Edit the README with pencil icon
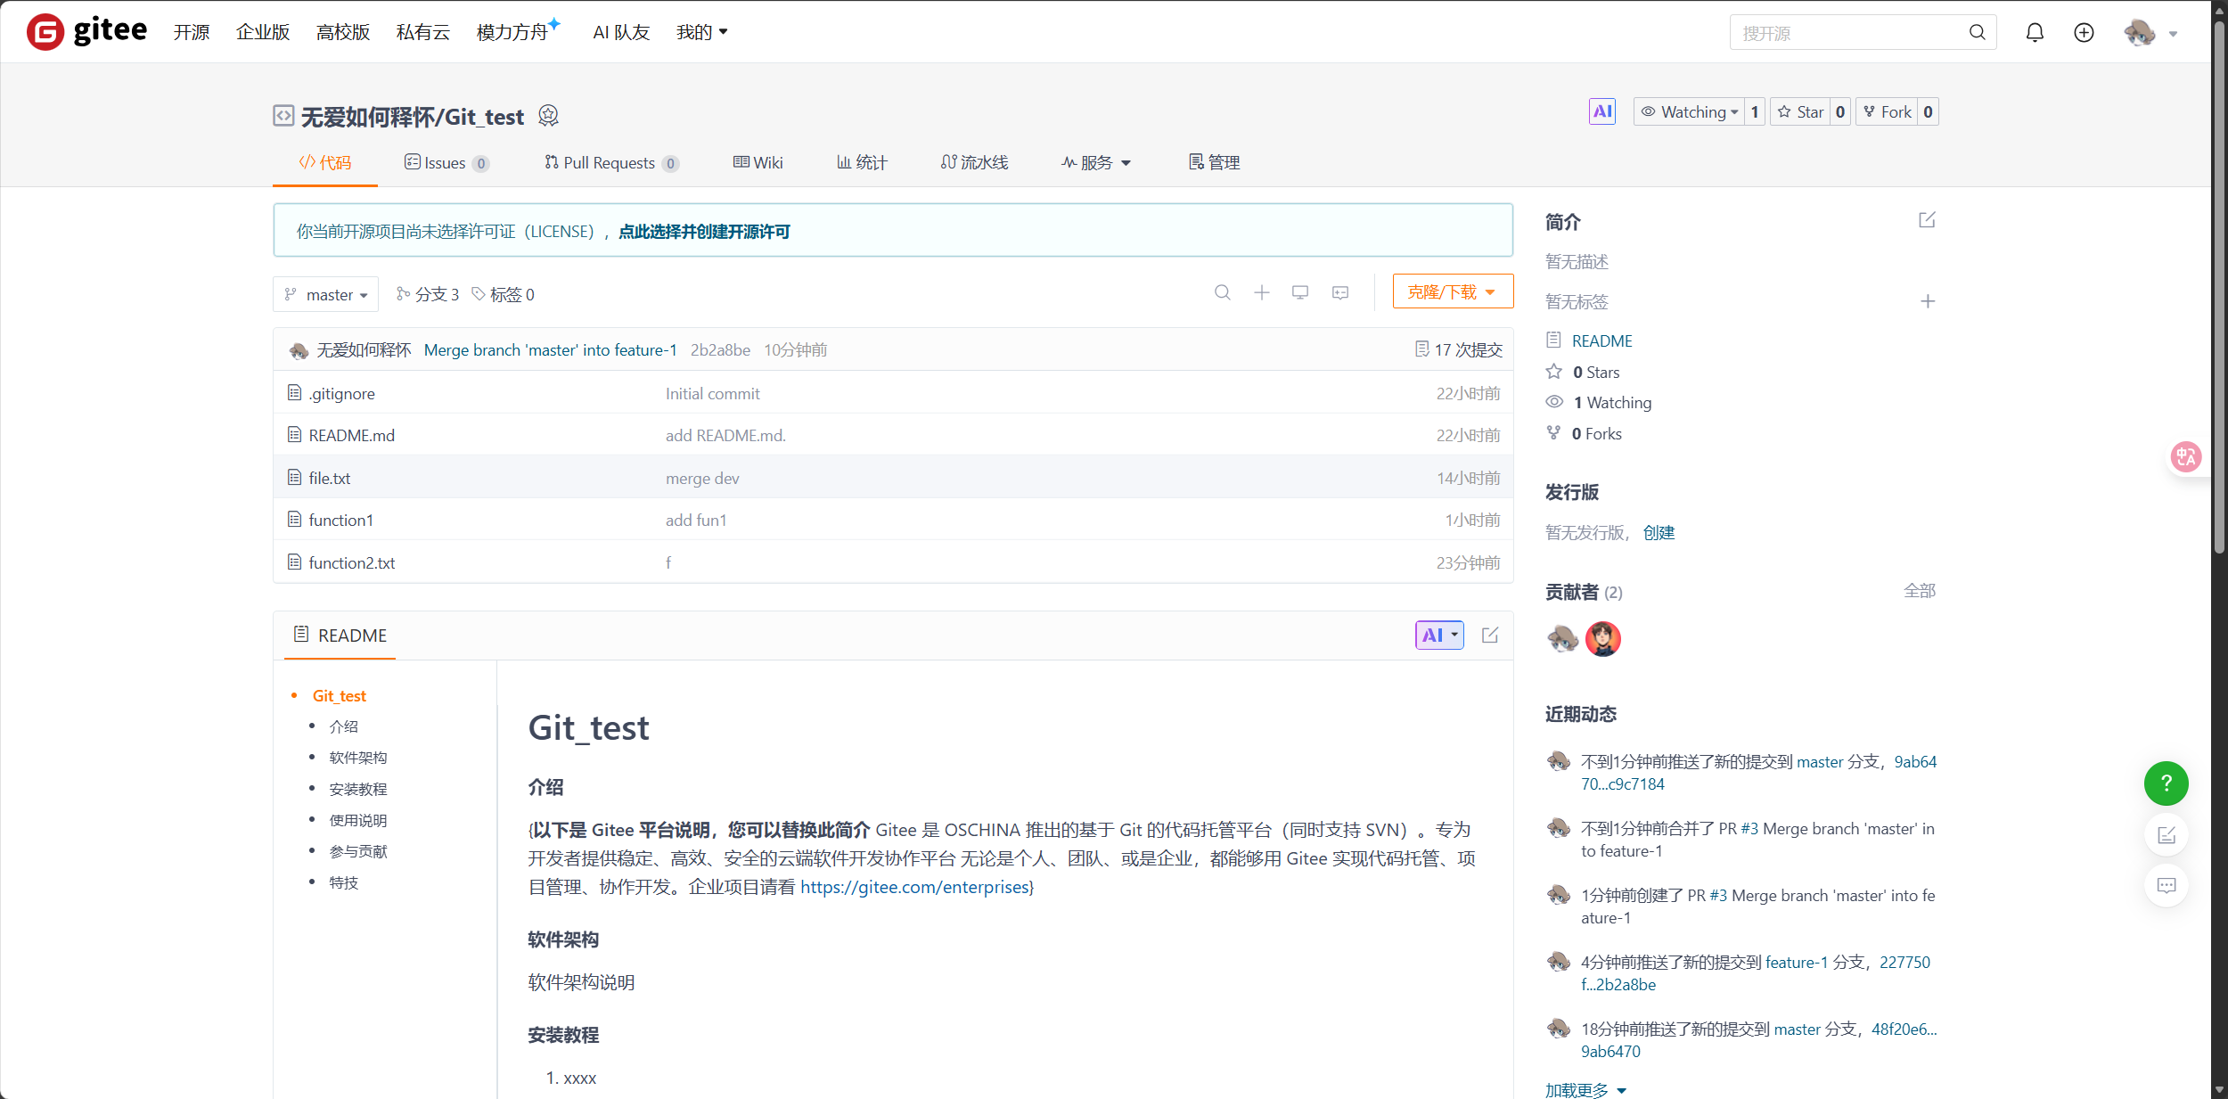Image resolution: width=2228 pixels, height=1099 pixels. (1489, 636)
